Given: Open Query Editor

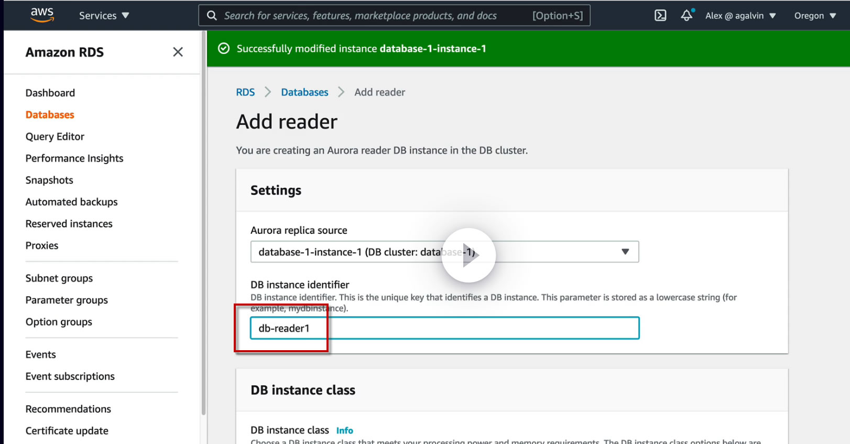Looking at the screenshot, I should point(55,137).
